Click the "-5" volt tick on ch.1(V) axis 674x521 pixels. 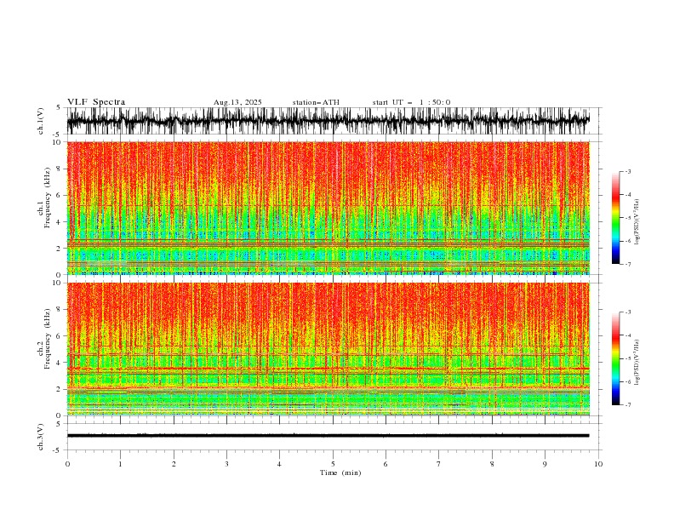tap(57, 135)
